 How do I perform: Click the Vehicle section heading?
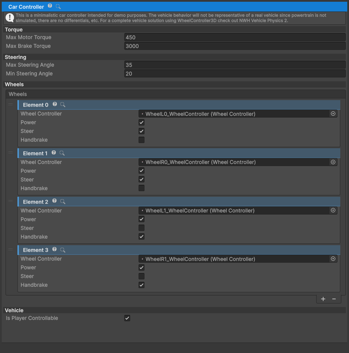click(x=14, y=310)
